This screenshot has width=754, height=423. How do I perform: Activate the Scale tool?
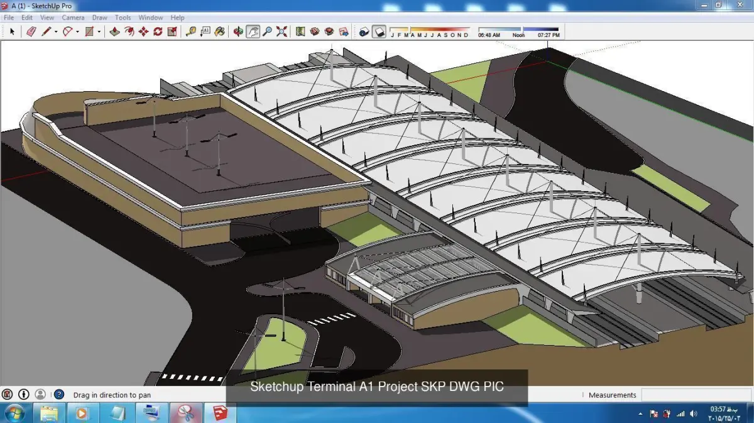172,31
